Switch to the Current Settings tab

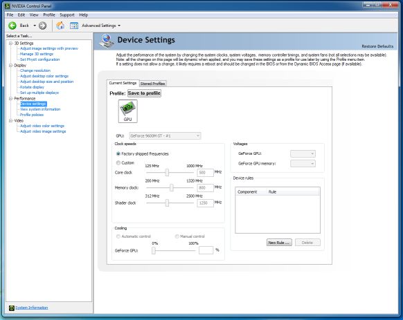tap(123, 83)
